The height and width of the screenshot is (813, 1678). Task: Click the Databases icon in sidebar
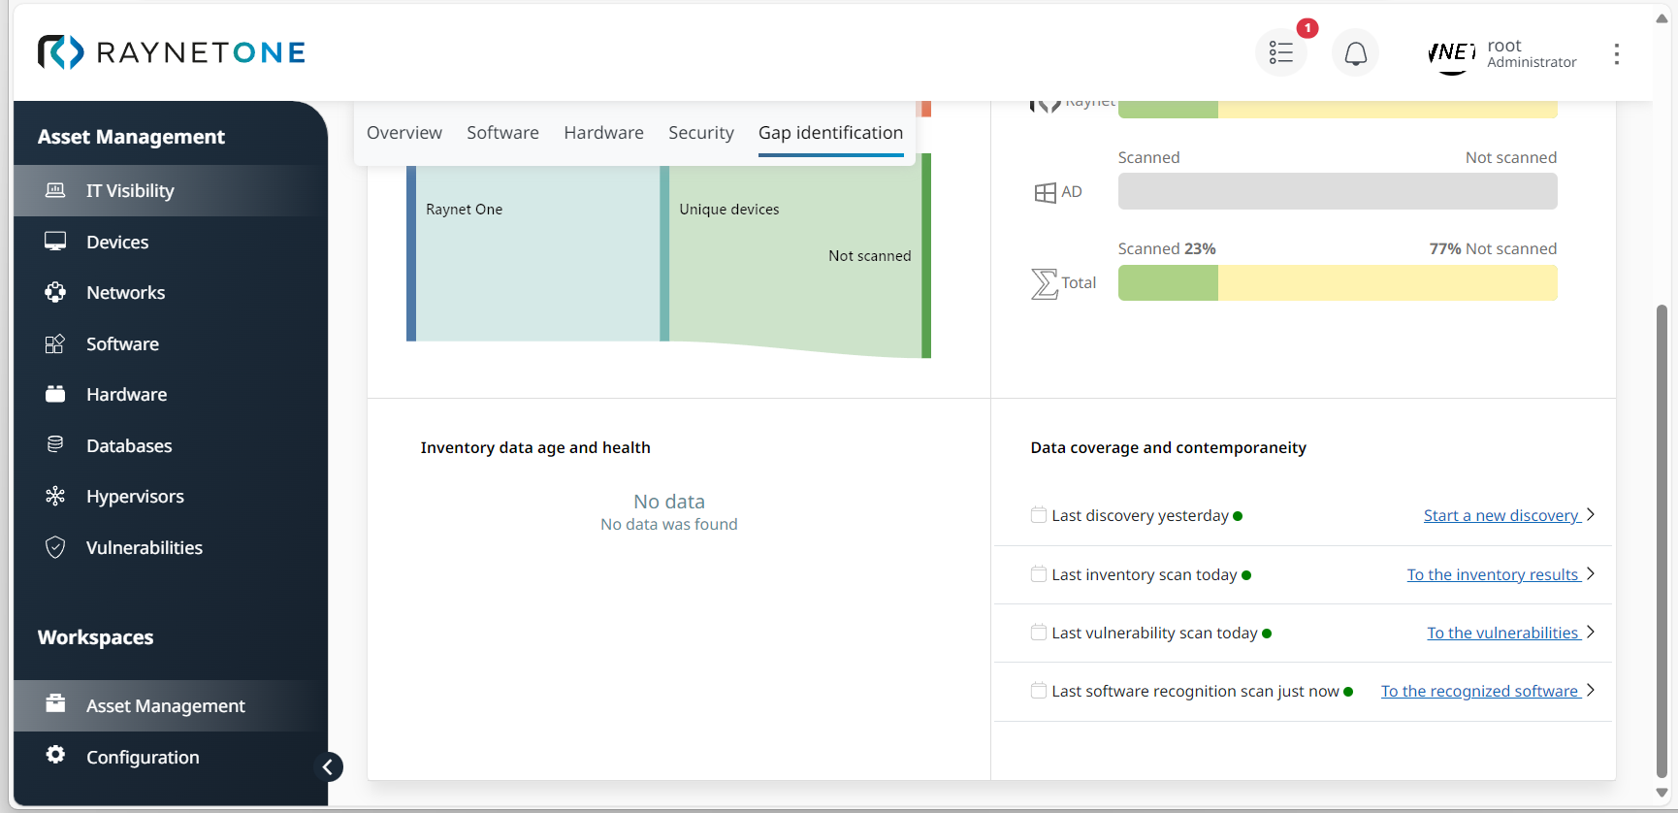(x=55, y=444)
